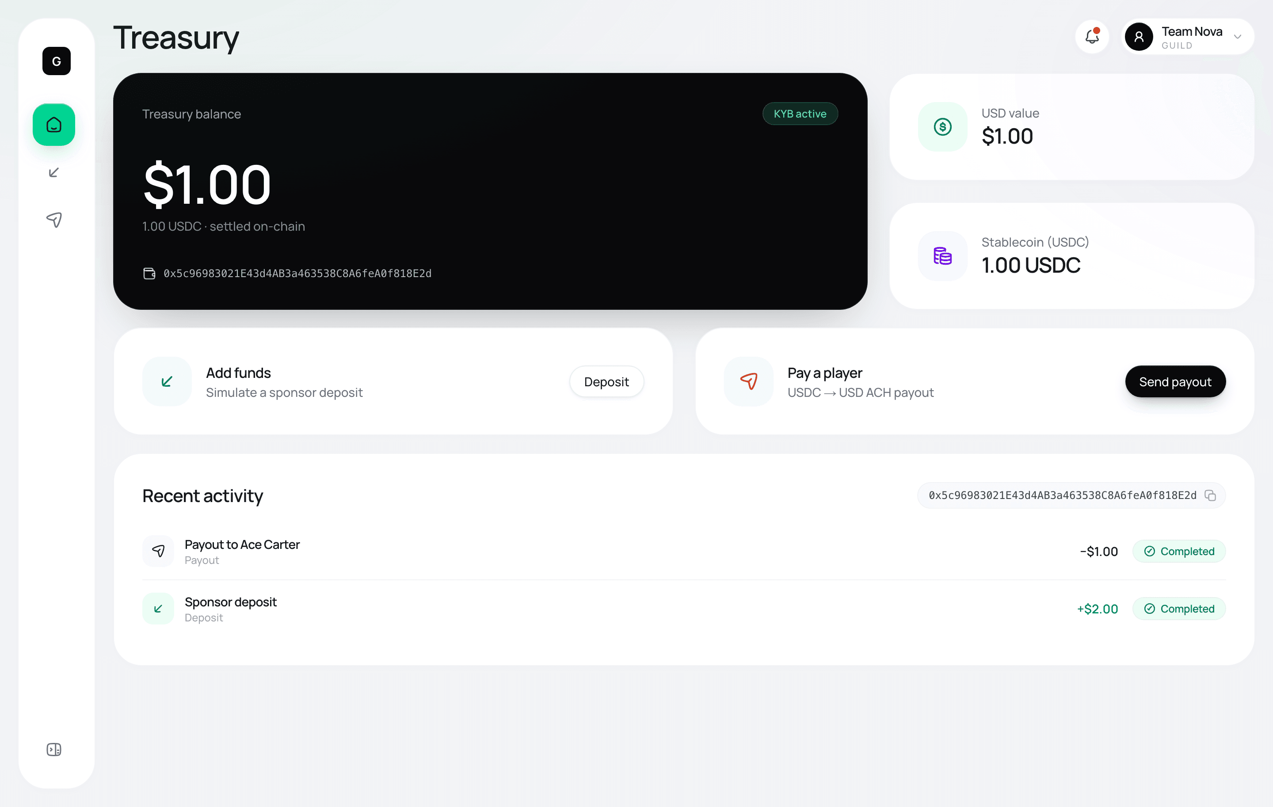Click the Recent activity address pill
This screenshot has width=1273, height=807.
point(1071,495)
